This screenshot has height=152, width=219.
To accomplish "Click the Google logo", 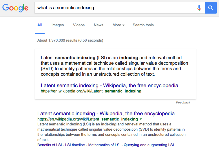I will 15,8.
